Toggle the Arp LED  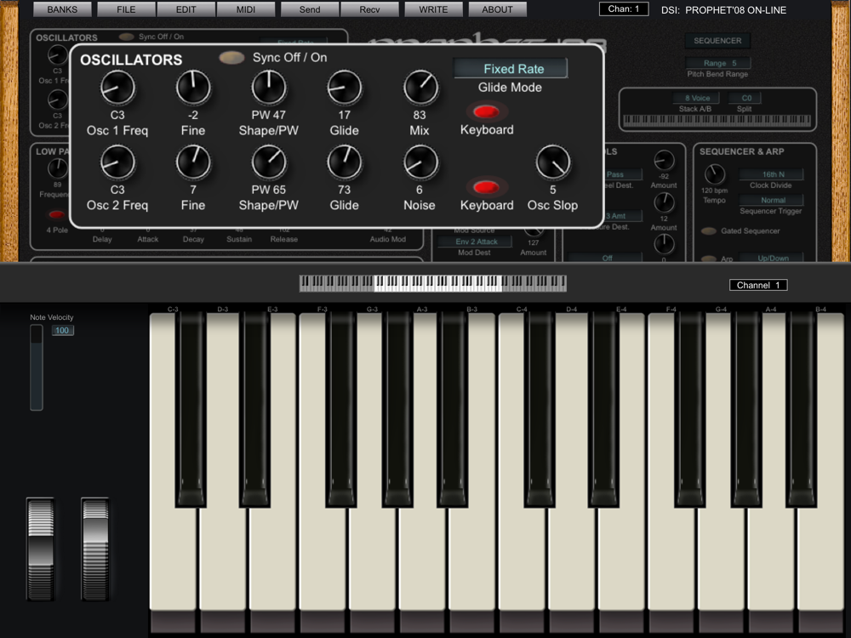pyautogui.click(x=708, y=259)
